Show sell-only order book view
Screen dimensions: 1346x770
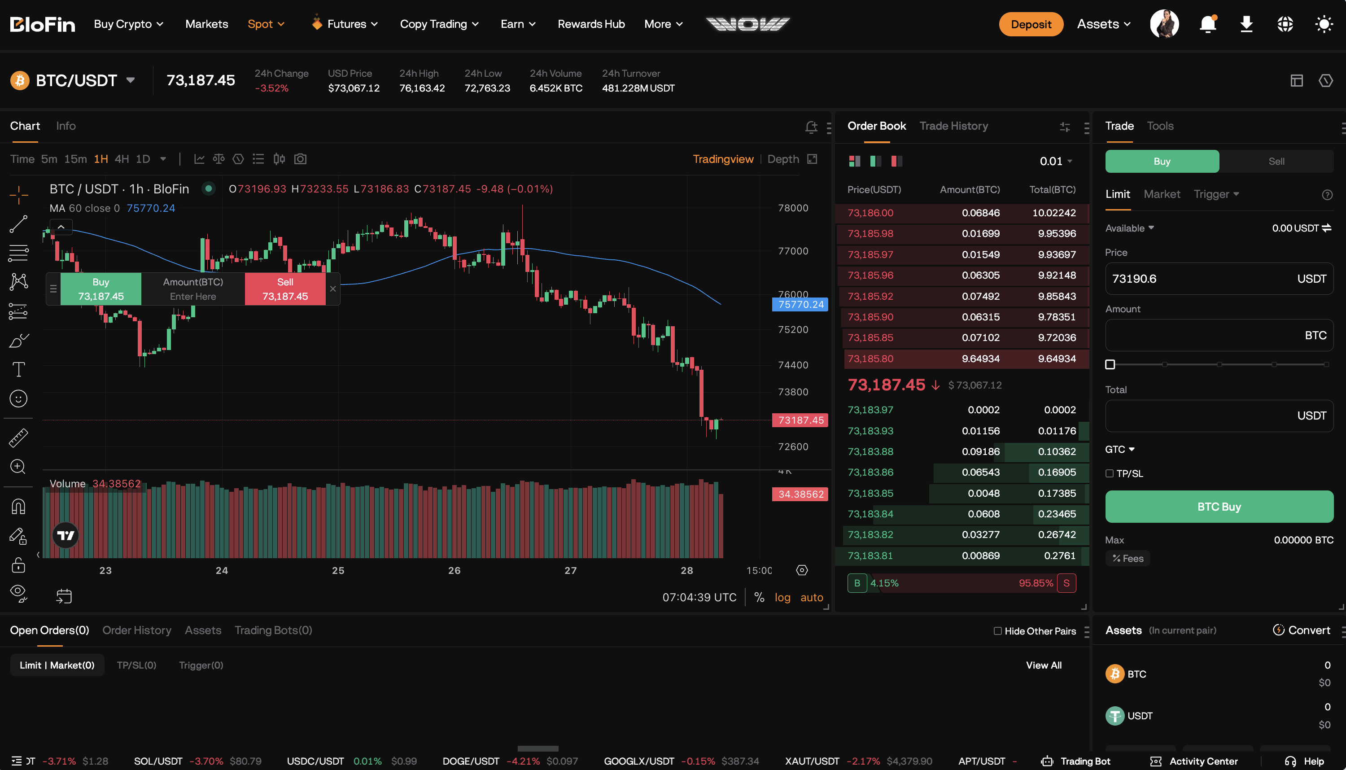coord(896,161)
